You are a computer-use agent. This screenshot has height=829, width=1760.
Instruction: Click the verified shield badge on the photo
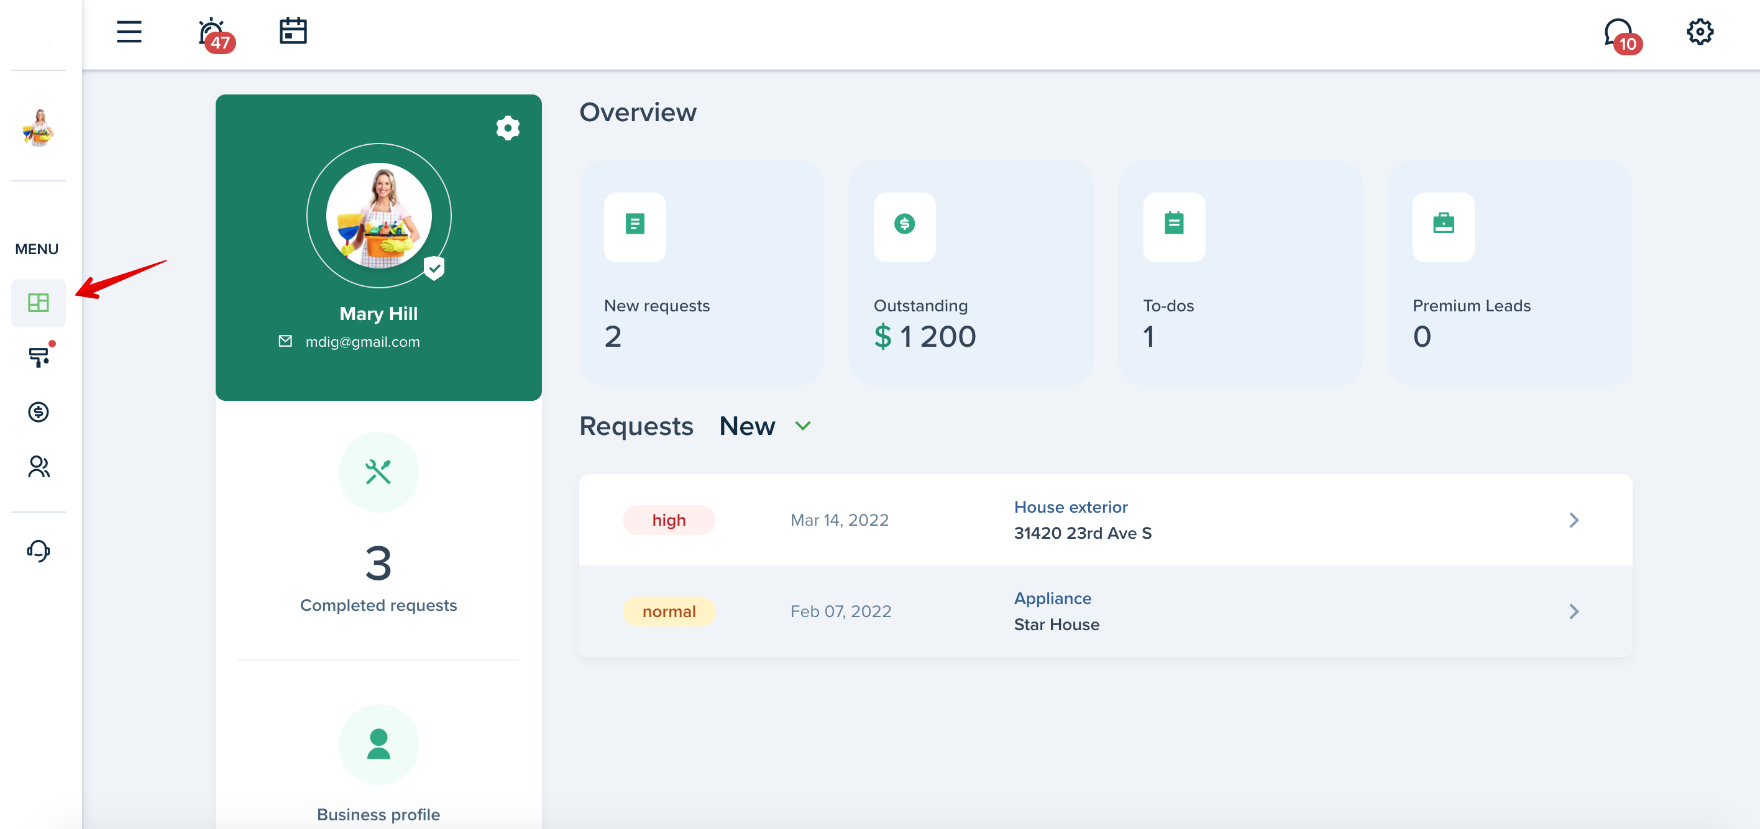click(434, 268)
